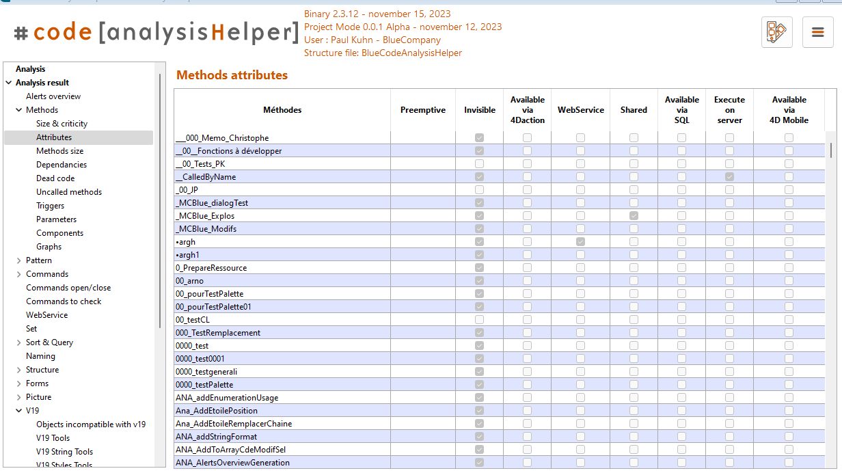The height and width of the screenshot is (473, 842).
Task: Open Set sidebar item
Action: coord(31,329)
